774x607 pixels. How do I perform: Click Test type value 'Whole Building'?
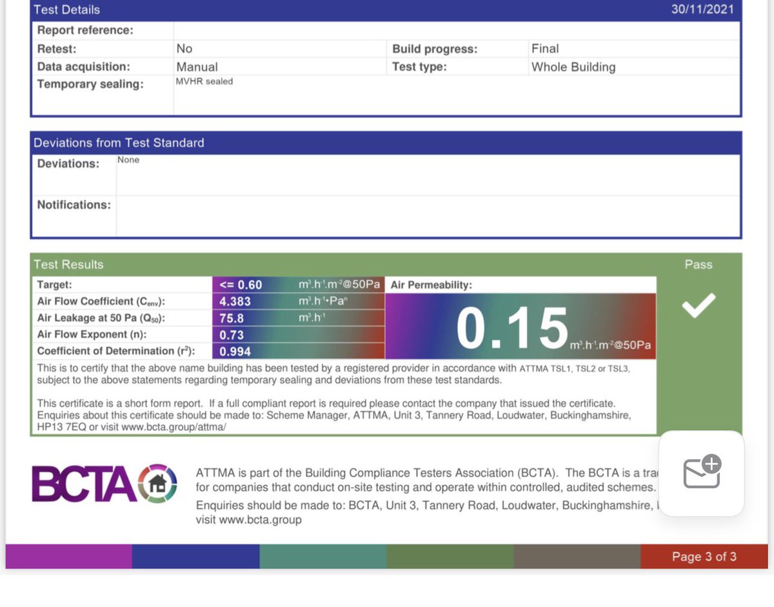point(573,66)
